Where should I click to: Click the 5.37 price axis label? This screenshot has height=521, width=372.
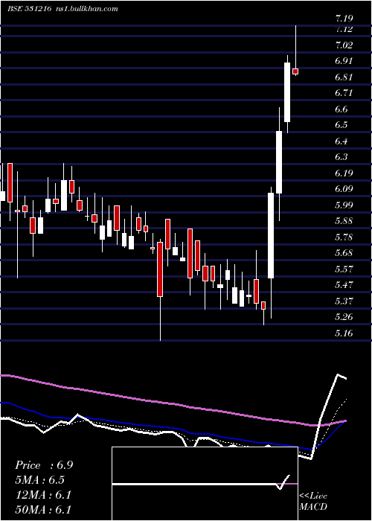tap(344, 301)
